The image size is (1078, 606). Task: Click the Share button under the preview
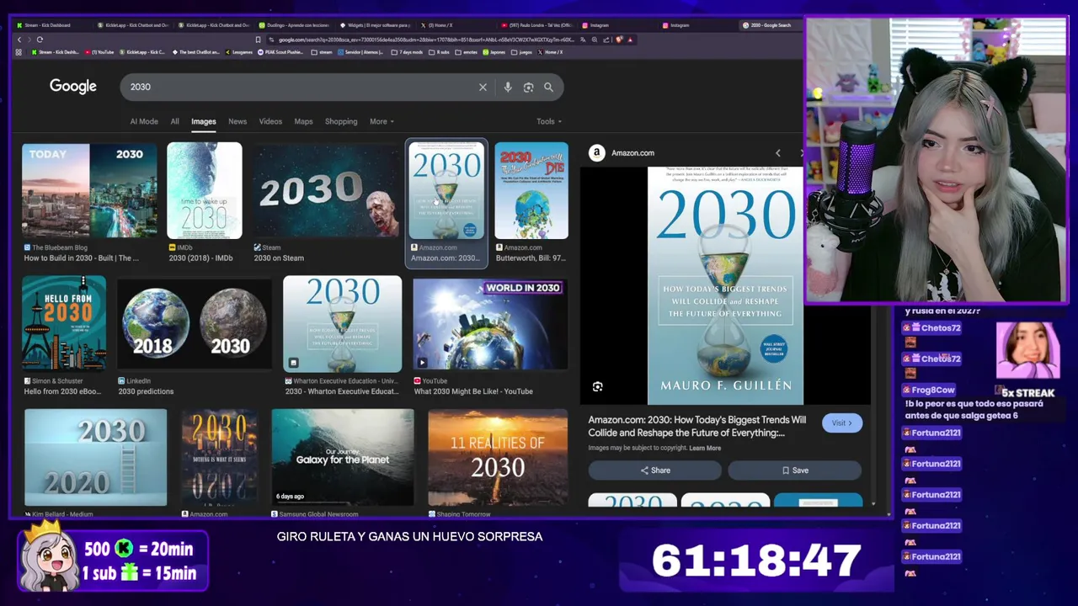(655, 470)
